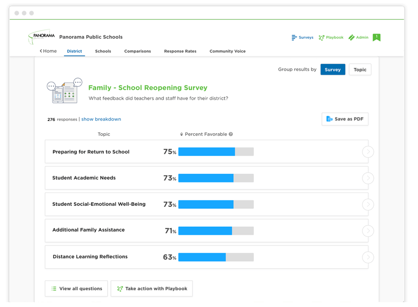Click the sort arrows beside Percent Favorable

(x=181, y=134)
